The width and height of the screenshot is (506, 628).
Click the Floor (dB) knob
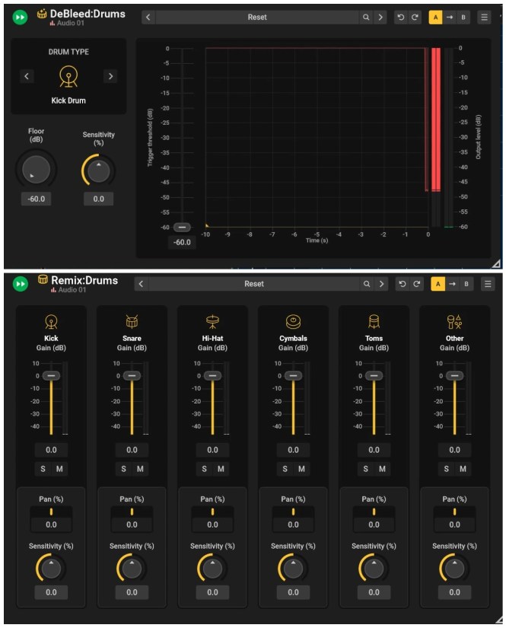[36, 170]
